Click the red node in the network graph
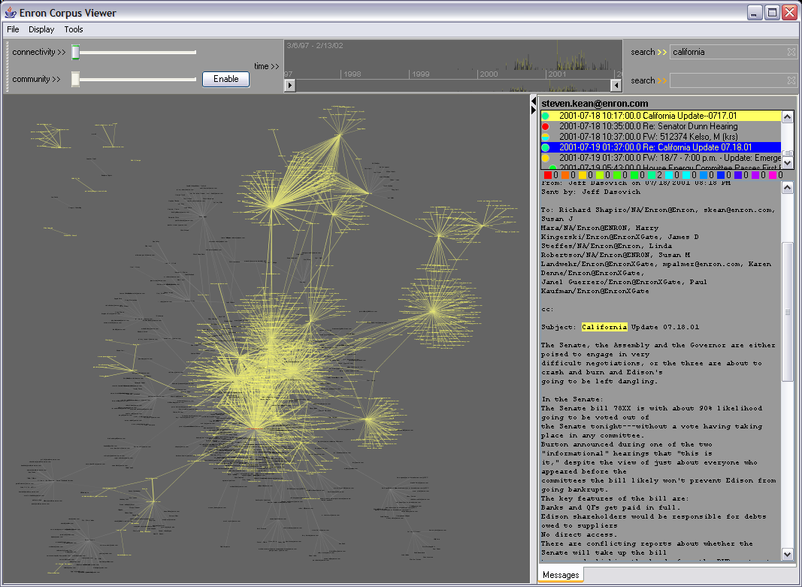The width and height of the screenshot is (802, 587). pos(256,428)
